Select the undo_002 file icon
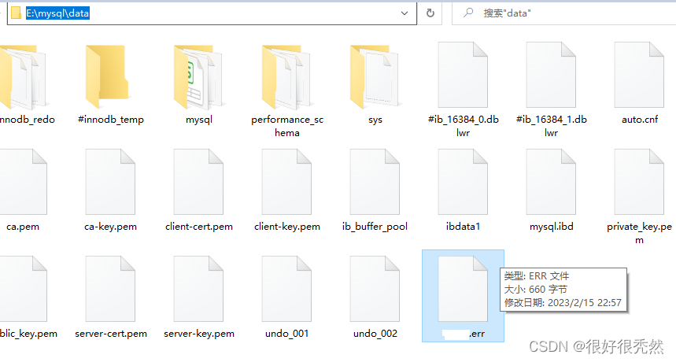Image resolution: width=676 pixels, height=362 pixels. click(x=375, y=289)
